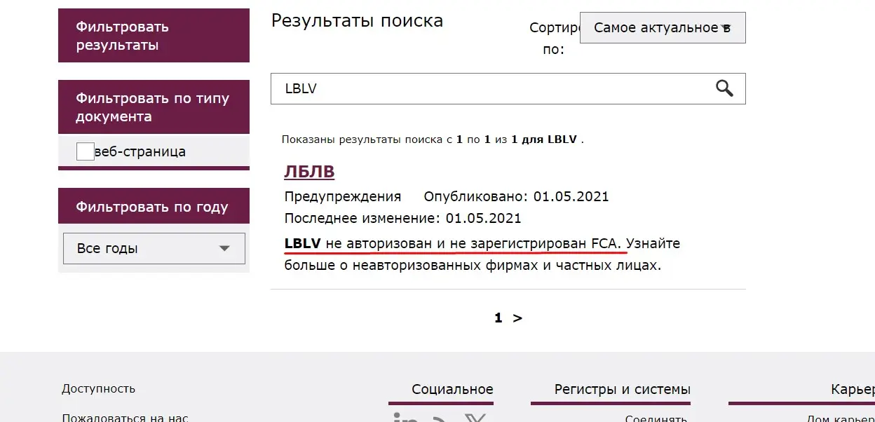Open the Самое актуальное sort dropdown
Viewport: 875px width, 422px height.
(x=663, y=27)
